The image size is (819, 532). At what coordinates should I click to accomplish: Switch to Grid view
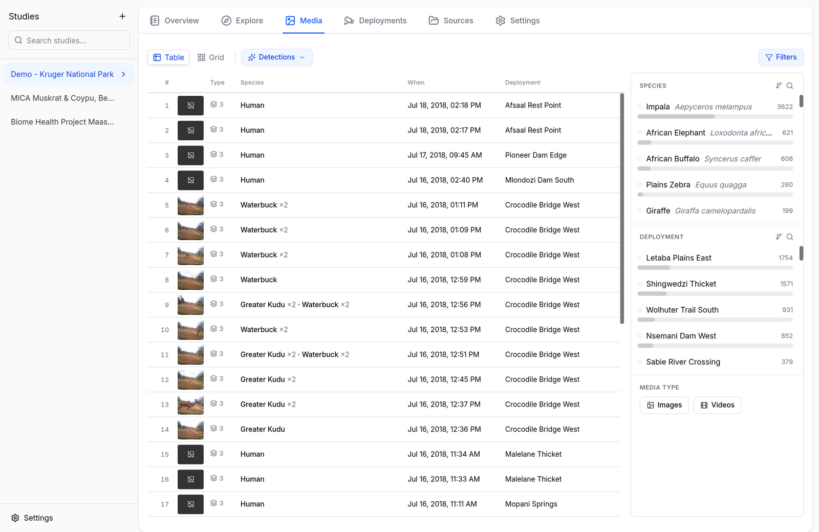click(x=211, y=57)
